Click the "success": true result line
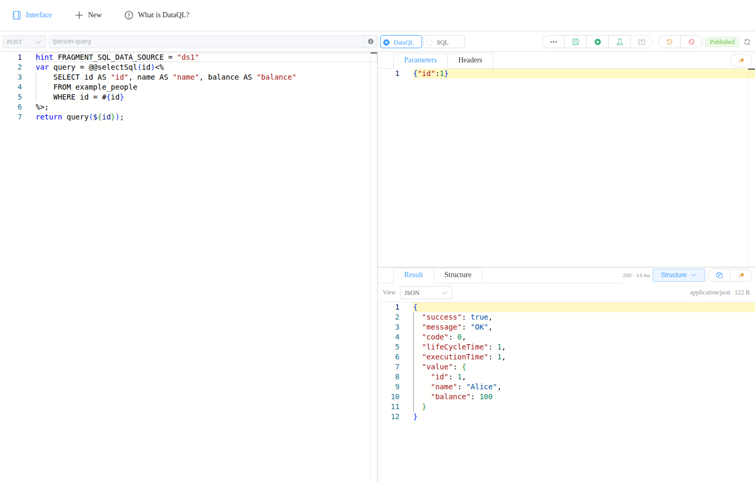This screenshot has height=482, width=755. [457, 317]
